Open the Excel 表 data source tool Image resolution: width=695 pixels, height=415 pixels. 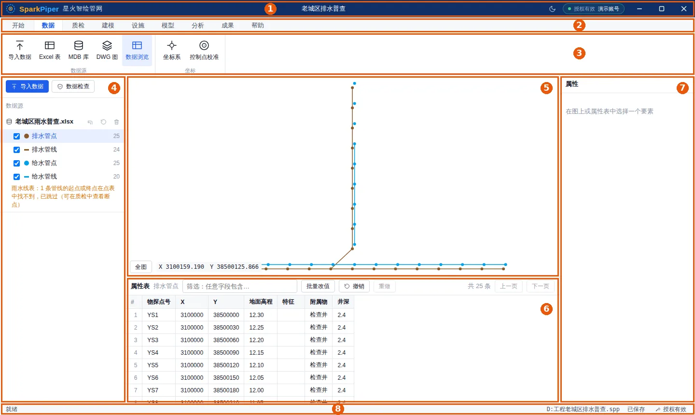tap(50, 50)
